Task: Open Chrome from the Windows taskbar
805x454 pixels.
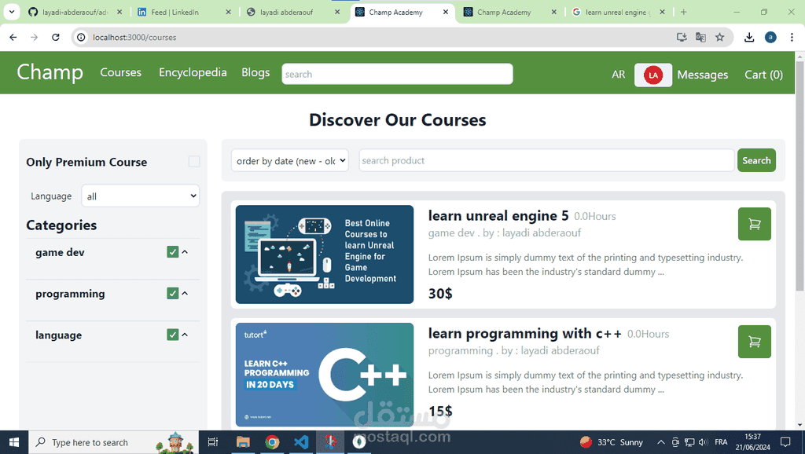Action: click(x=272, y=442)
